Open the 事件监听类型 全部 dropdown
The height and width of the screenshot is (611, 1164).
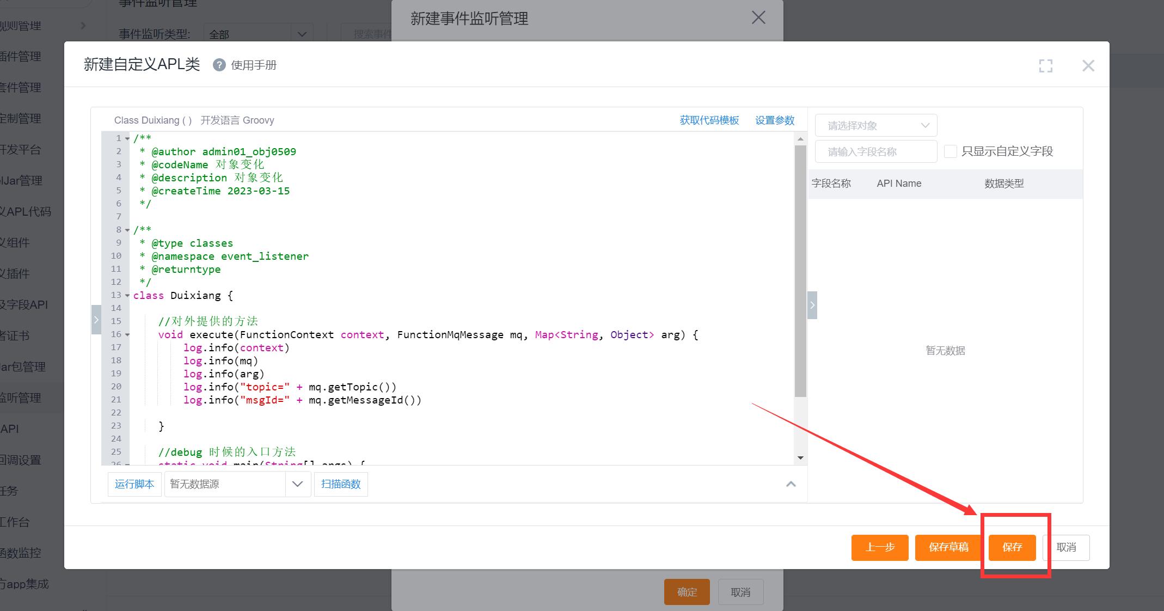pyautogui.click(x=258, y=34)
